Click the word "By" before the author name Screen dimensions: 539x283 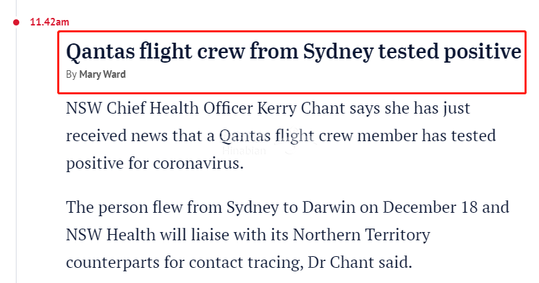[x=71, y=74]
